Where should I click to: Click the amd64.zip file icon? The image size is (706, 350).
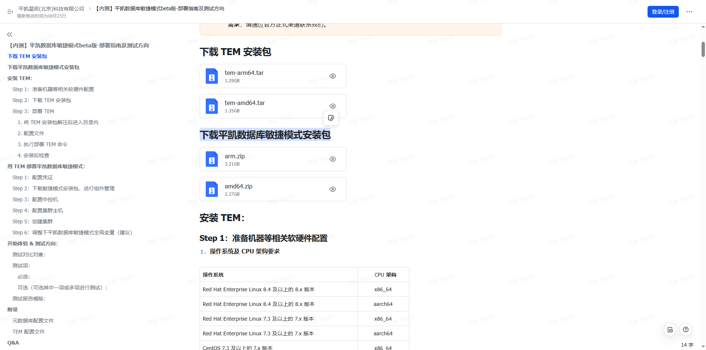pos(211,189)
